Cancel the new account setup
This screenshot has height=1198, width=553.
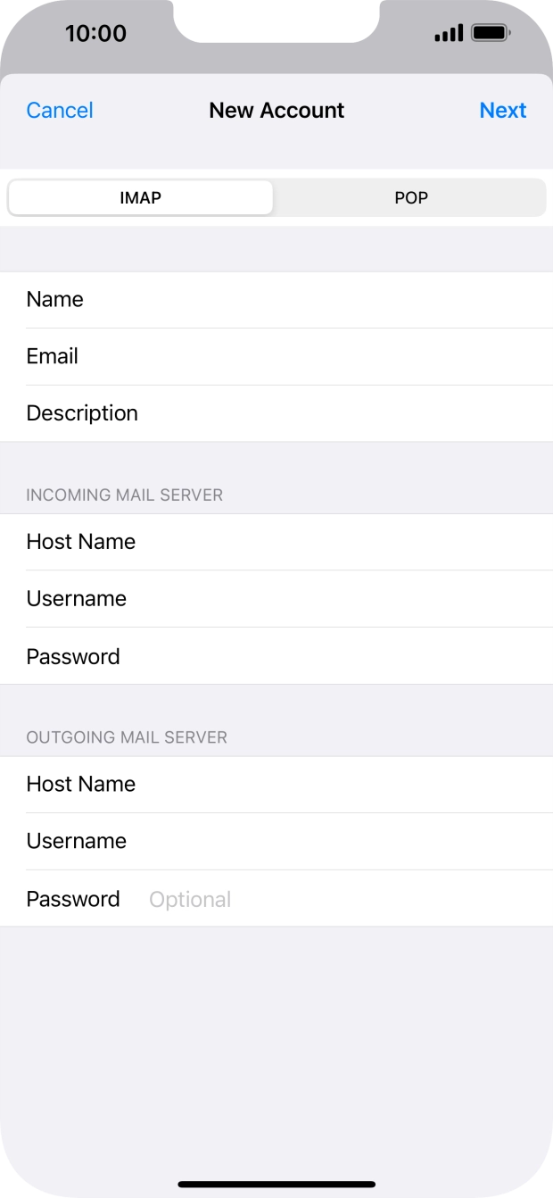tap(59, 110)
